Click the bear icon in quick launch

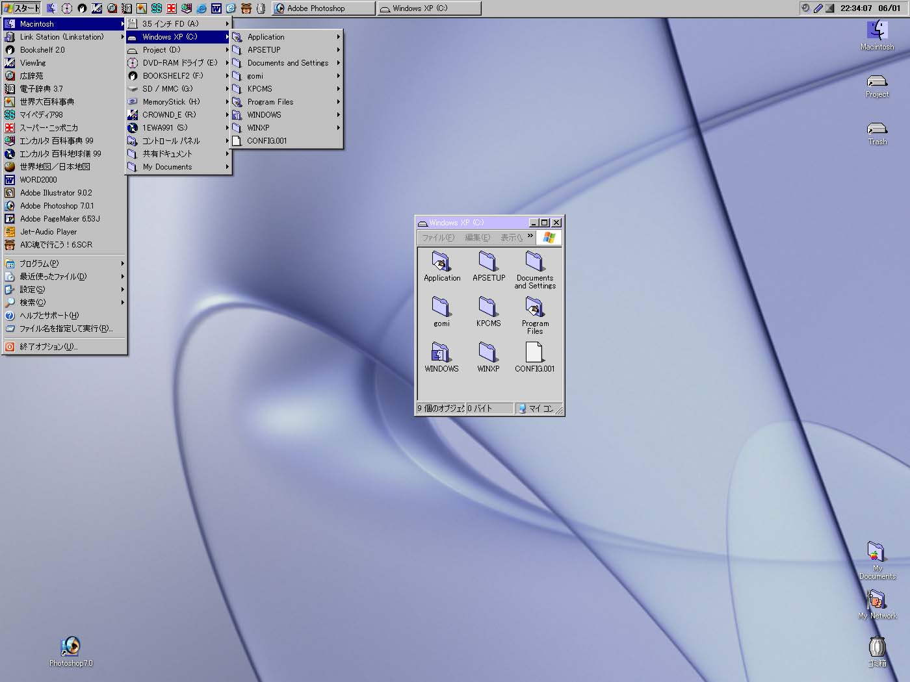(246, 8)
